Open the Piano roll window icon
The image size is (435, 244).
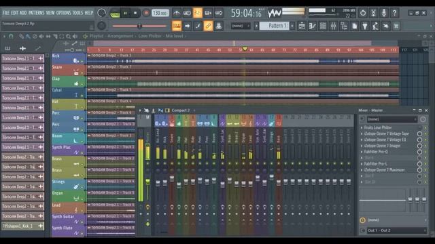point(313,26)
